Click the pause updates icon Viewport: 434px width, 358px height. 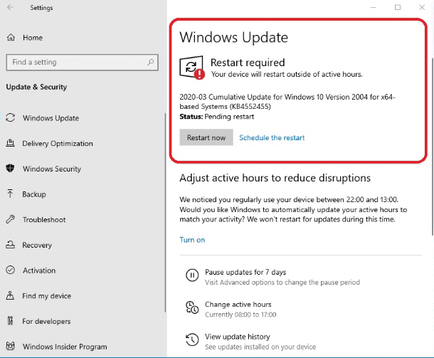(x=192, y=275)
